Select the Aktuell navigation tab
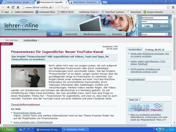Image resolution: width=176 pixels, height=132 pixels. (54, 34)
